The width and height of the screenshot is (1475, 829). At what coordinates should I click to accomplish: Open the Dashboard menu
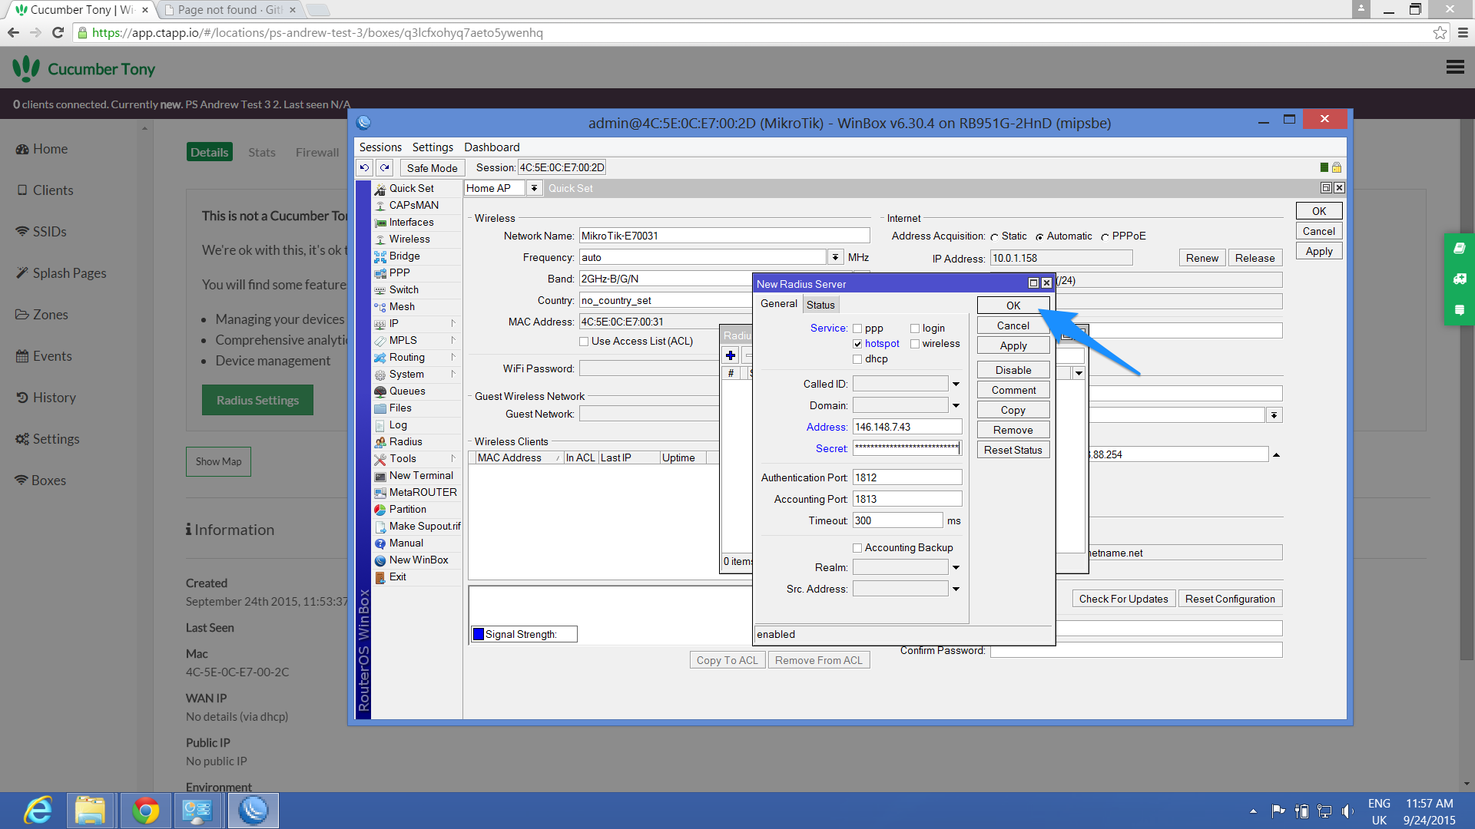pyautogui.click(x=492, y=147)
